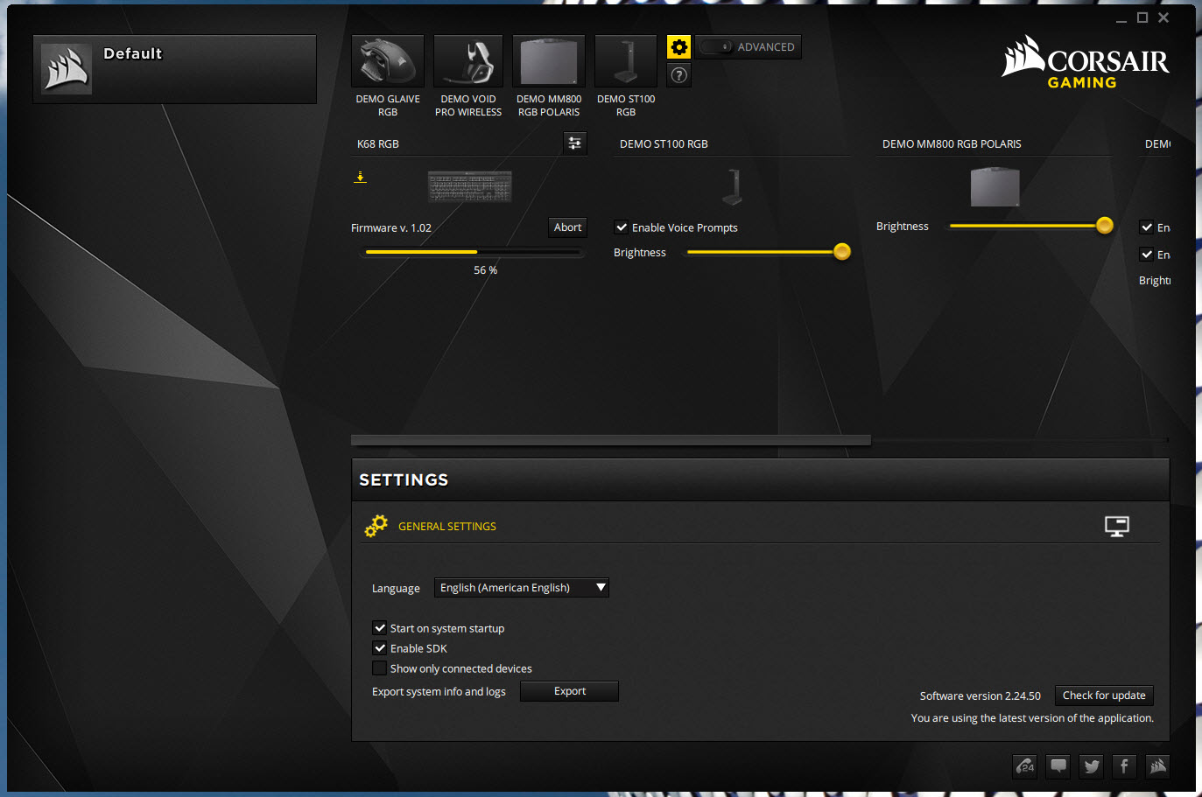The height and width of the screenshot is (797, 1202).
Task: Open the Twitter bird icon
Action: (x=1092, y=766)
